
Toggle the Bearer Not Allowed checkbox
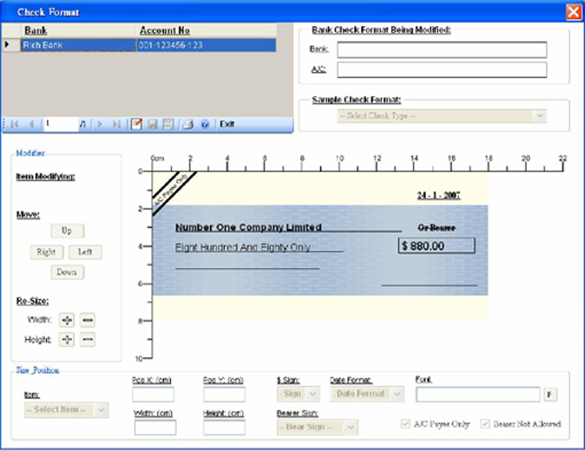click(x=485, y=424)
